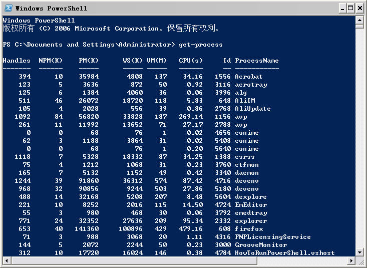Click the GrooveMonitor process name
The height and width of the screenshot is (268, 367).
point(261,245)
